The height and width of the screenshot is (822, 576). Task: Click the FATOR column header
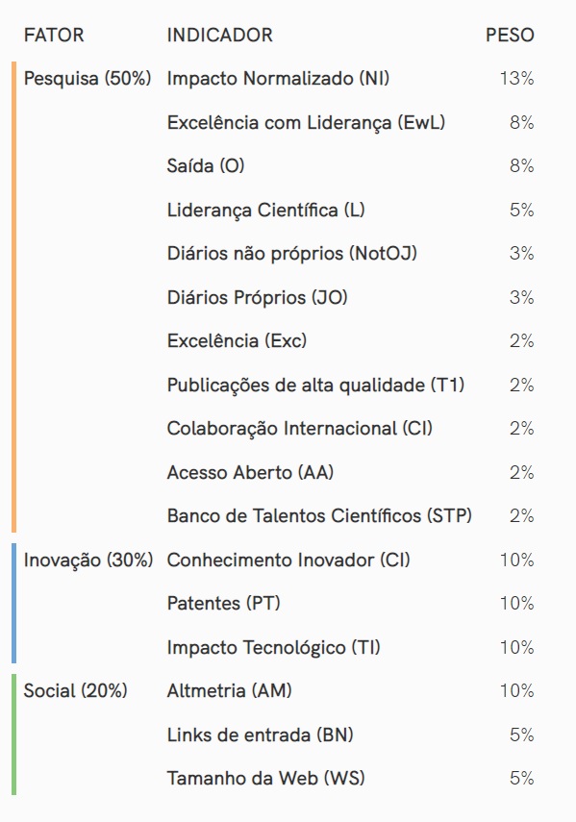click(x=54, y=36)
